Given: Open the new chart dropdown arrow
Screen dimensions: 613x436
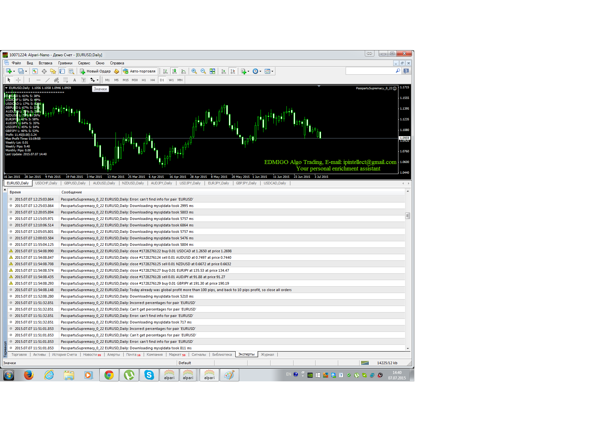Looking at the screenshot, I should click(14, 71).
